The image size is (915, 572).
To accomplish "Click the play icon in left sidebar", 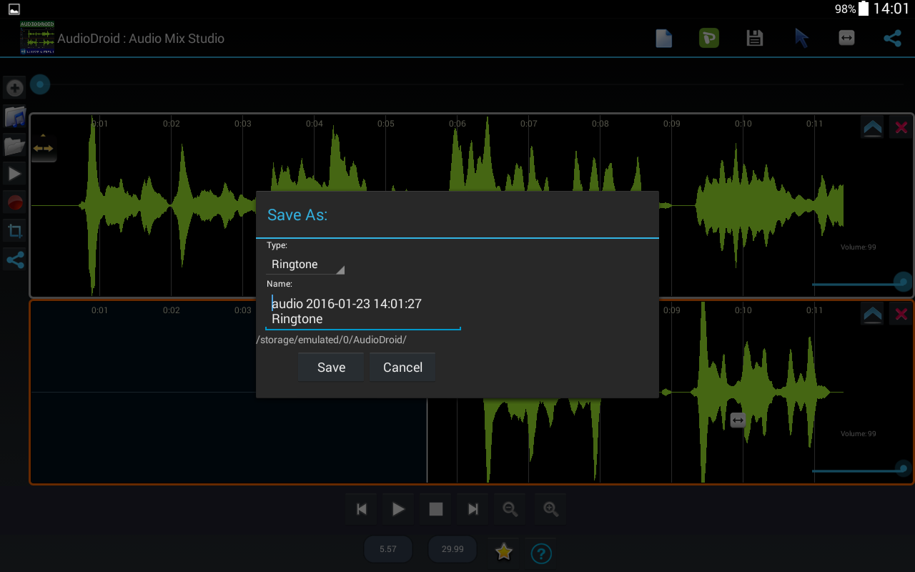I will pyautogui.click(x=14, y=173).
